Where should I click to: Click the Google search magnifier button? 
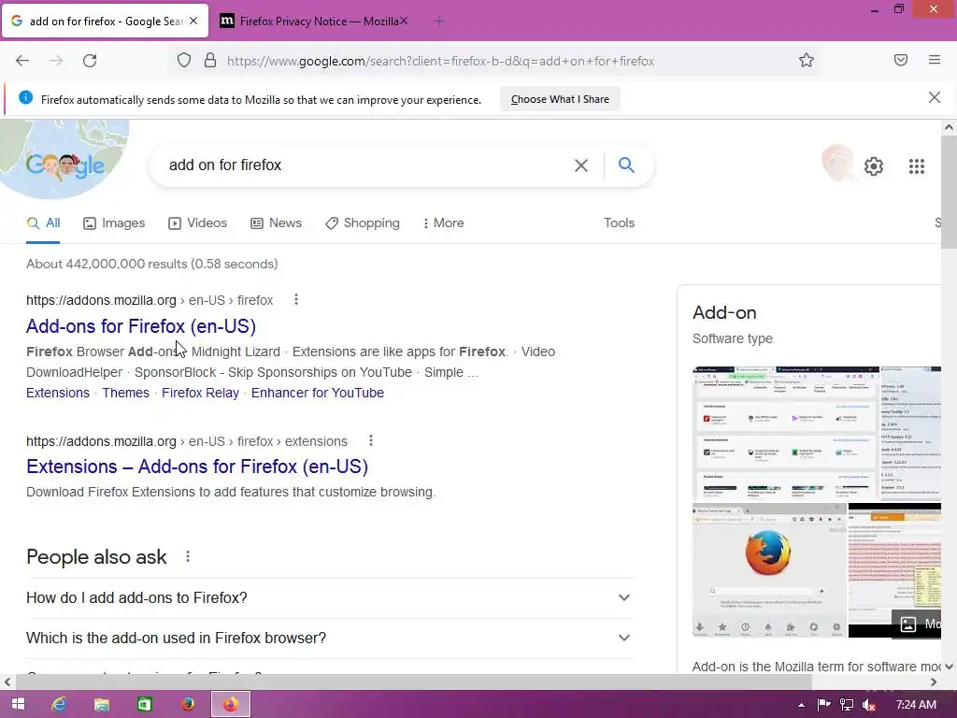(626, 165)
